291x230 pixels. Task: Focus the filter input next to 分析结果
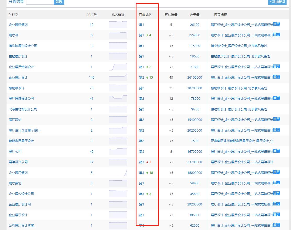tap(40, 2)
